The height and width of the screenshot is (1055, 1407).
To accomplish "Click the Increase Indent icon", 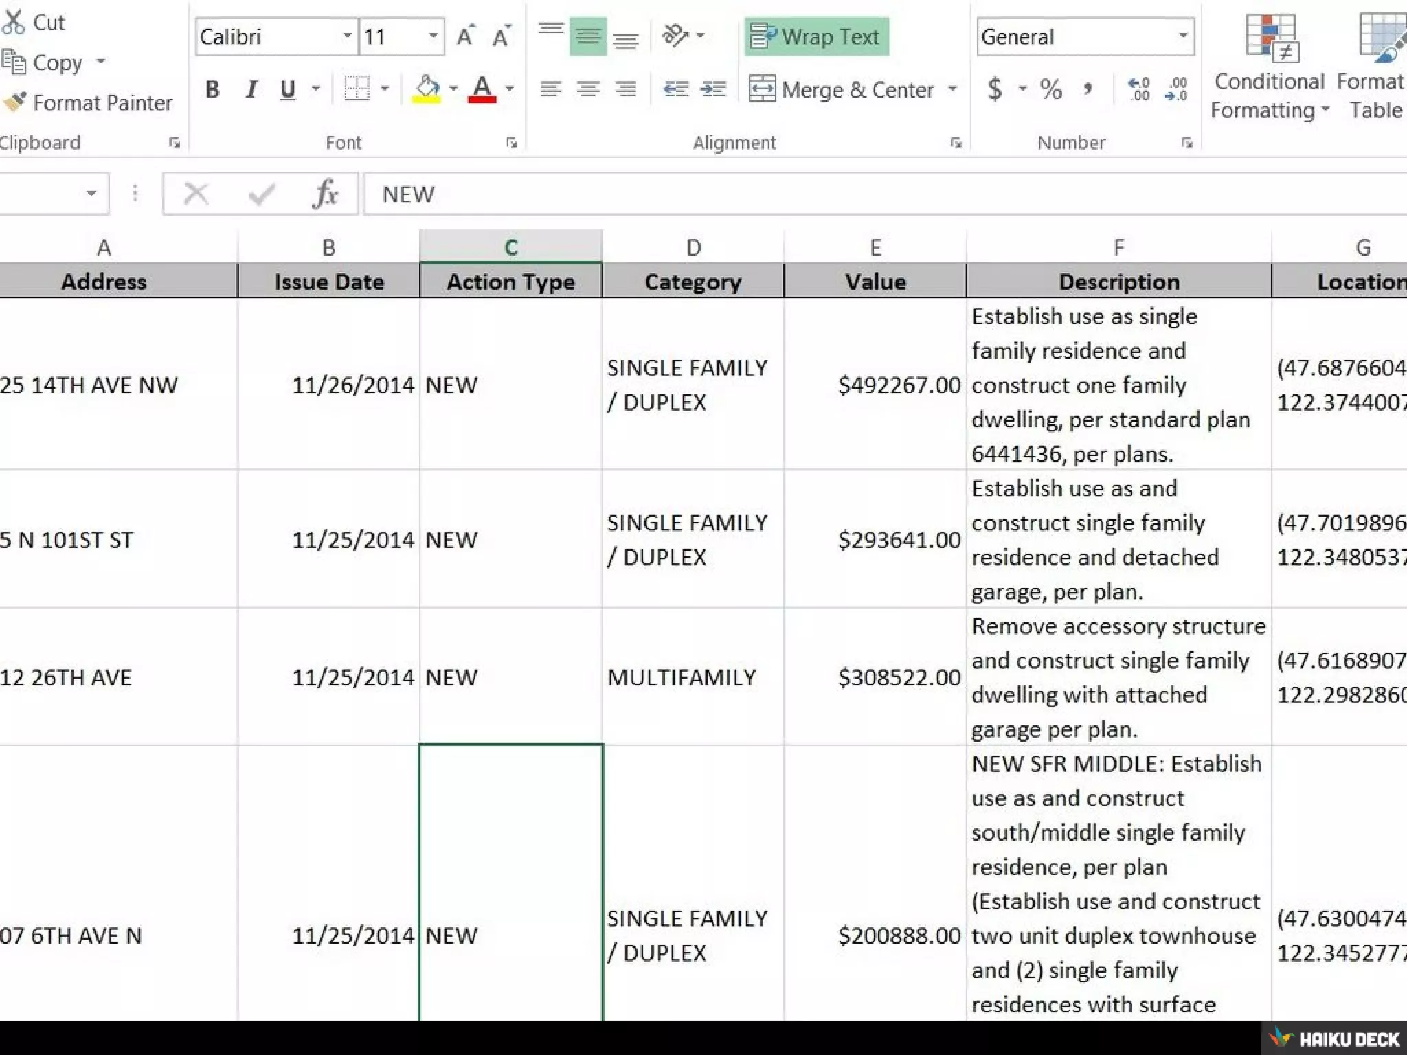I will [x=713, y=89].
